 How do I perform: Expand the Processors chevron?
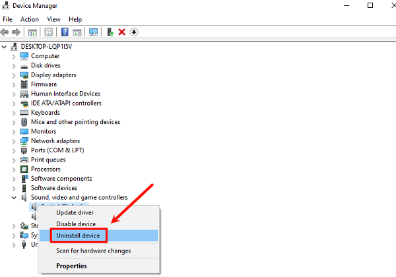[x=14, y=169]
